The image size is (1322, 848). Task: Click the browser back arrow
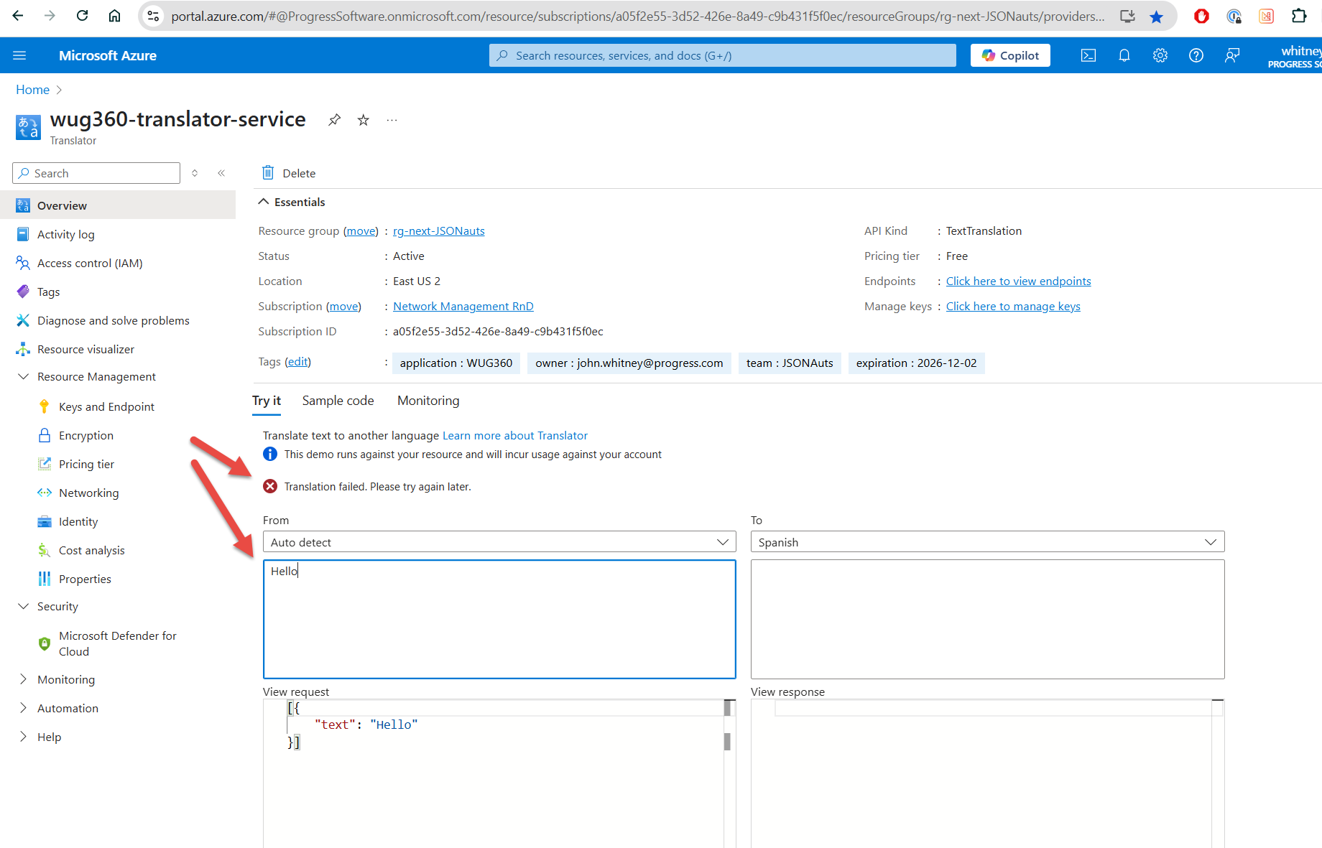click(18, 16)
